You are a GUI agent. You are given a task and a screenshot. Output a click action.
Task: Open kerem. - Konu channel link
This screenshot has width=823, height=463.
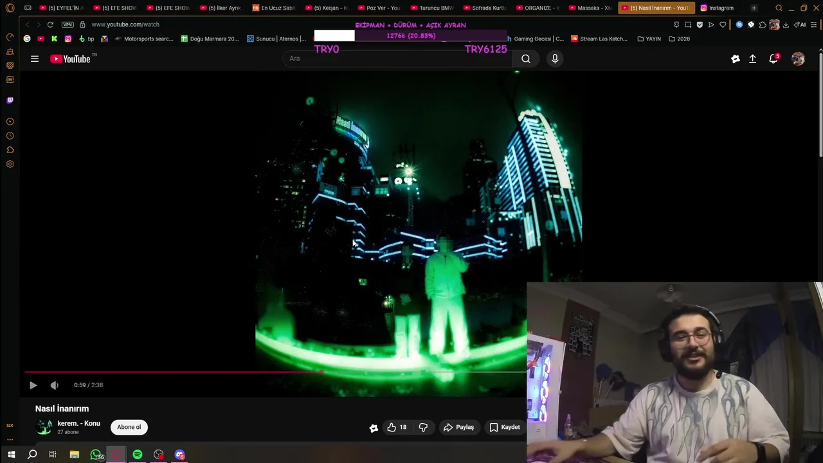point(78,423)
